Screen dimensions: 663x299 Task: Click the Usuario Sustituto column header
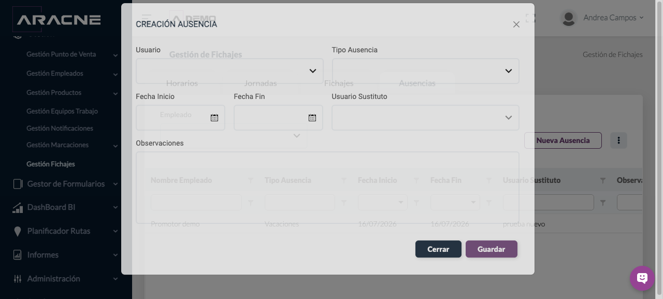pyautogui.click(x=531, y=180)
